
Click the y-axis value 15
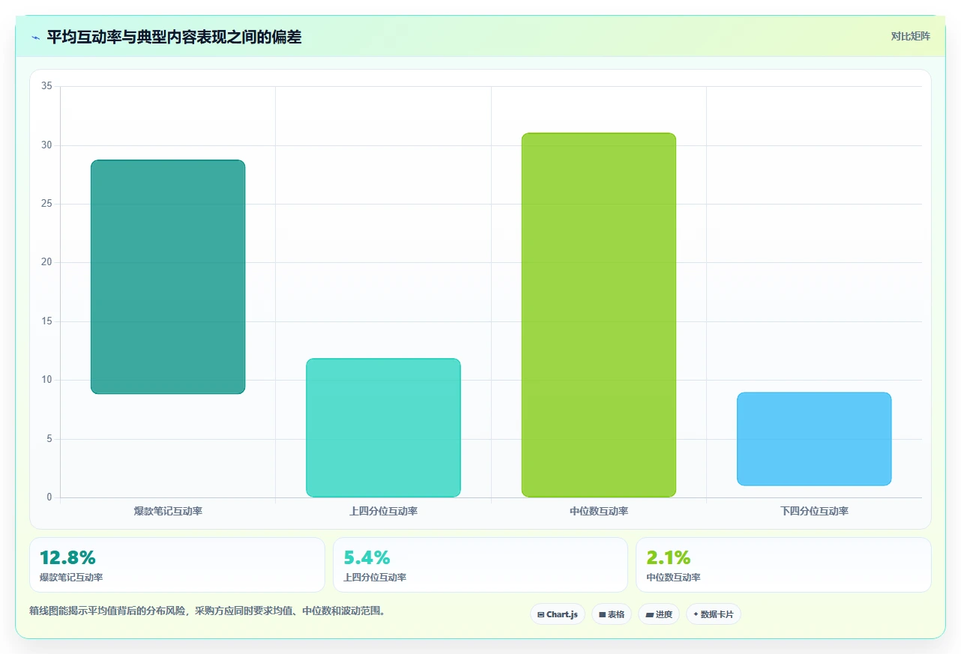(46, 321)
